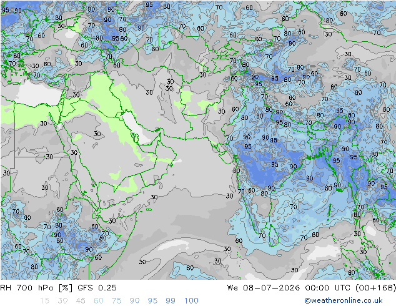Click the legend value "75" below the map

click(x=116, y=301)
